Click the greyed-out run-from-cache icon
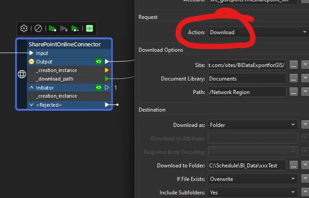This screenshot has height=198, width=309. 64,29
